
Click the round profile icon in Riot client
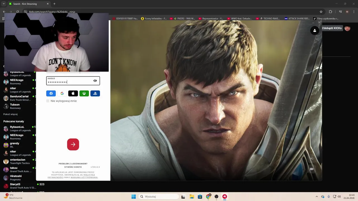[x=315, y=30]
